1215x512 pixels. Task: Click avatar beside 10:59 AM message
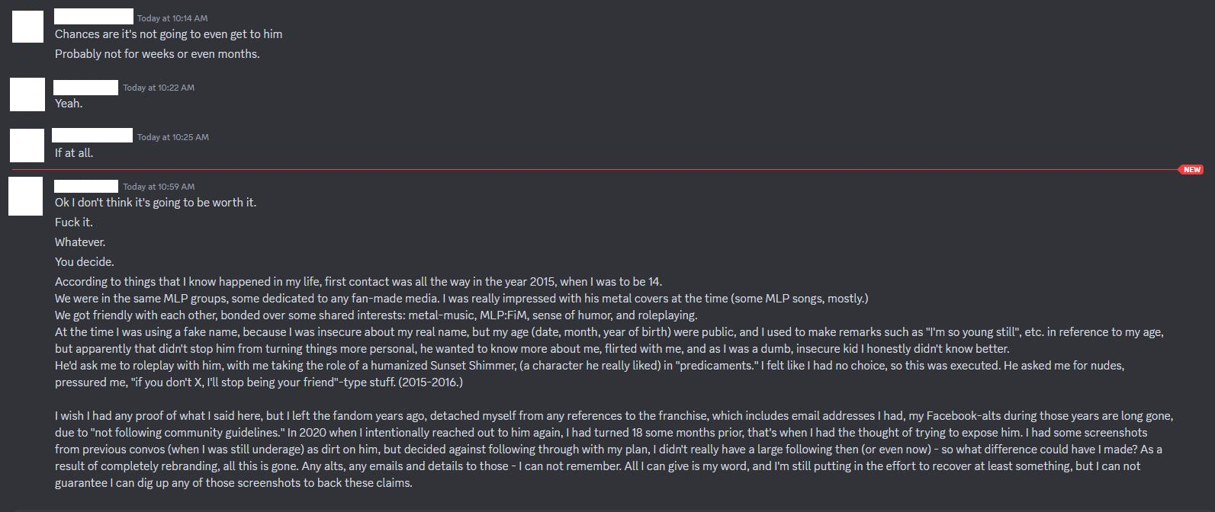click(25, 197)
